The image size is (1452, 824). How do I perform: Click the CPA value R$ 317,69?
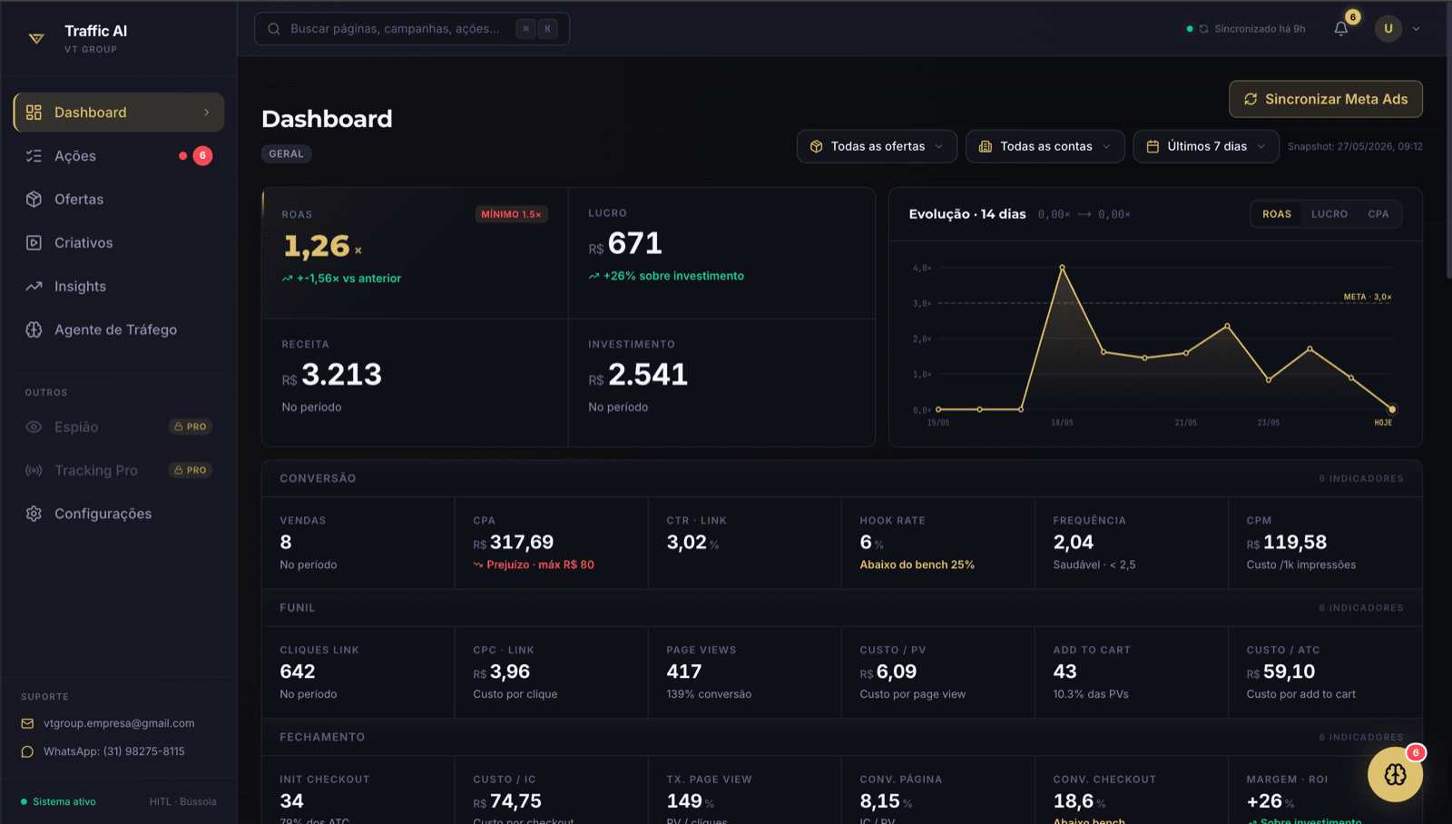[x=513, y=543]
